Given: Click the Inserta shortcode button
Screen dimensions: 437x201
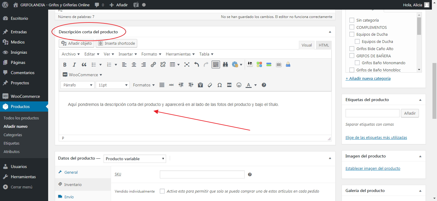Looking at the screenshot, I should (x=116, y=43).
